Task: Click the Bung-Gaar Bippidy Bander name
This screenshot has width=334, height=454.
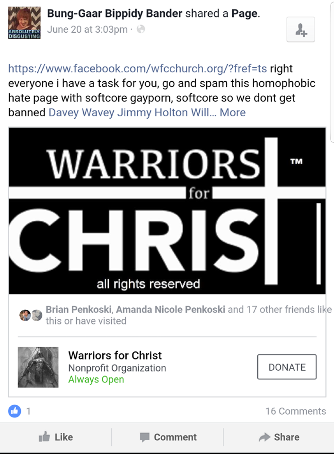Action: pos(115,14)
